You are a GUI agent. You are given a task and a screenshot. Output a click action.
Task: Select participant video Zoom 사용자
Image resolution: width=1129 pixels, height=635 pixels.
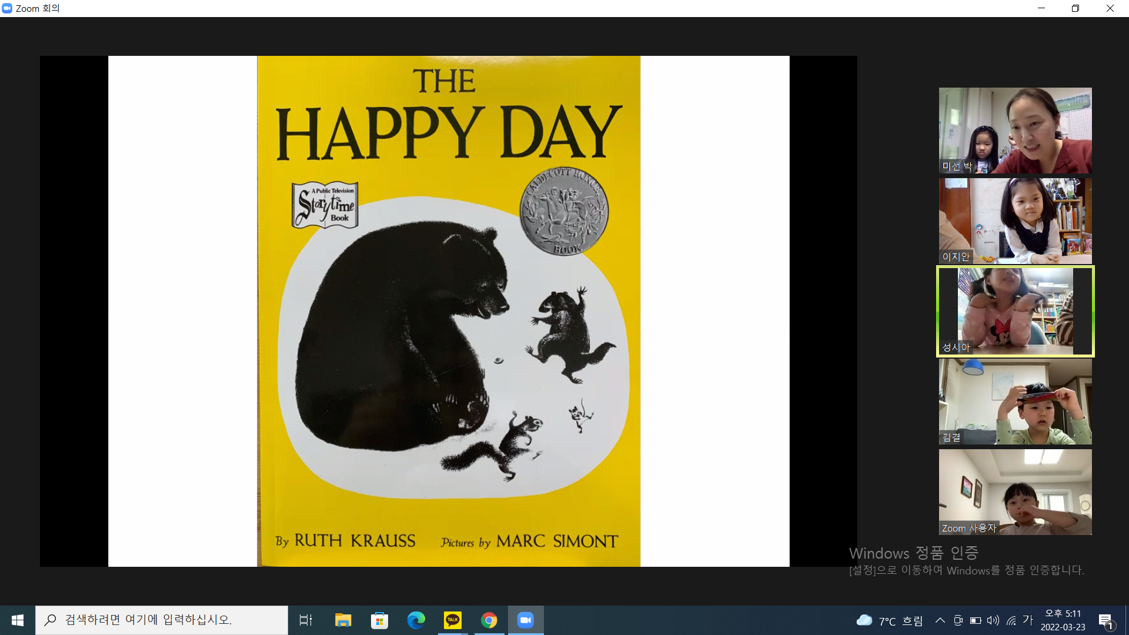coord(1015,492)
